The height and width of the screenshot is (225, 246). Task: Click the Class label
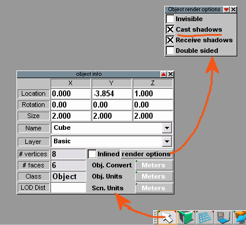coord(33,176)
